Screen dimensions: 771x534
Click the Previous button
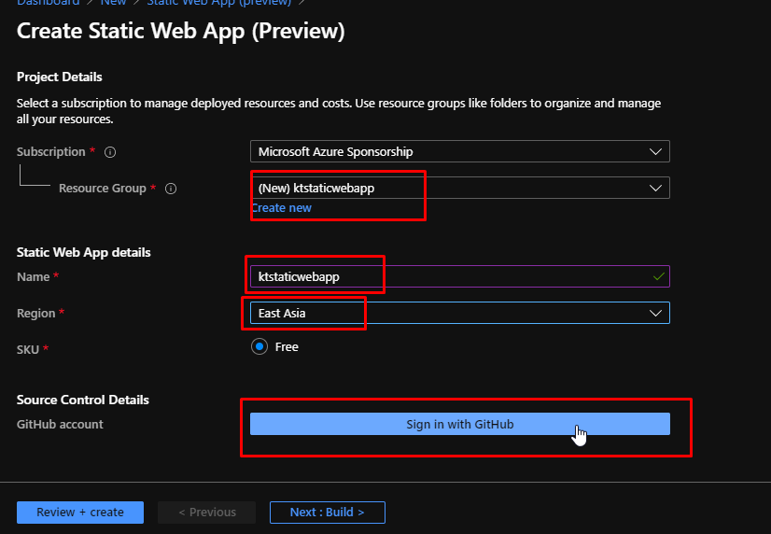206,513
